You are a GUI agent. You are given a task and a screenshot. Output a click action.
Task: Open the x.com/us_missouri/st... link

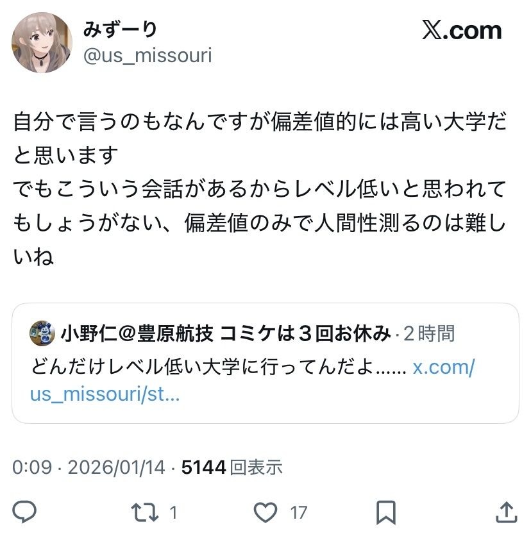coord(252,381)
